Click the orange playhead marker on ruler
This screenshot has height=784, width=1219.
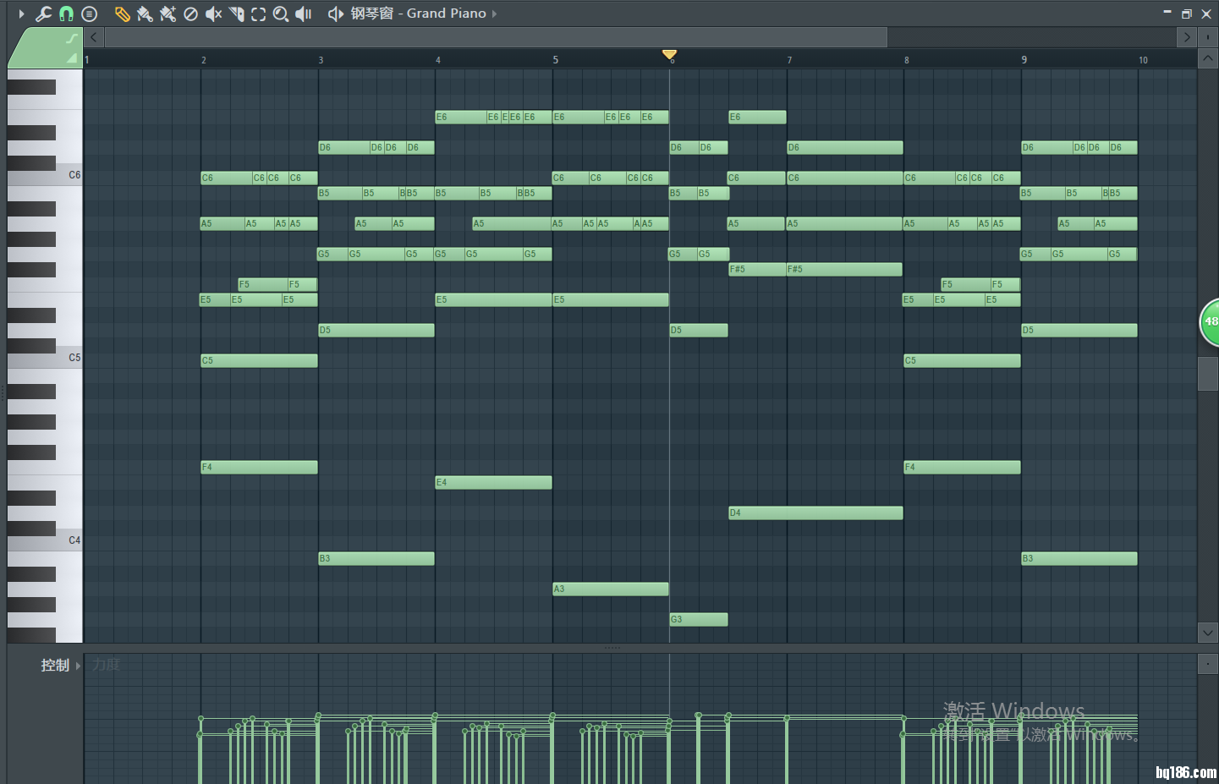click(669, 56)
